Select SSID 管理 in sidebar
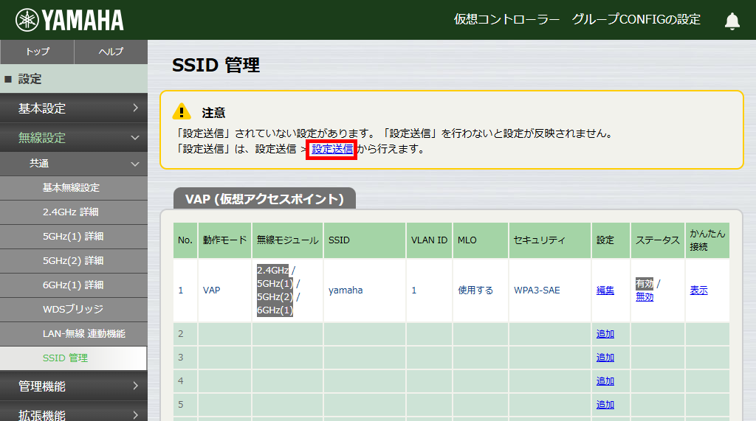The height and width of the screenshot is (421, 756). point(73,358)
